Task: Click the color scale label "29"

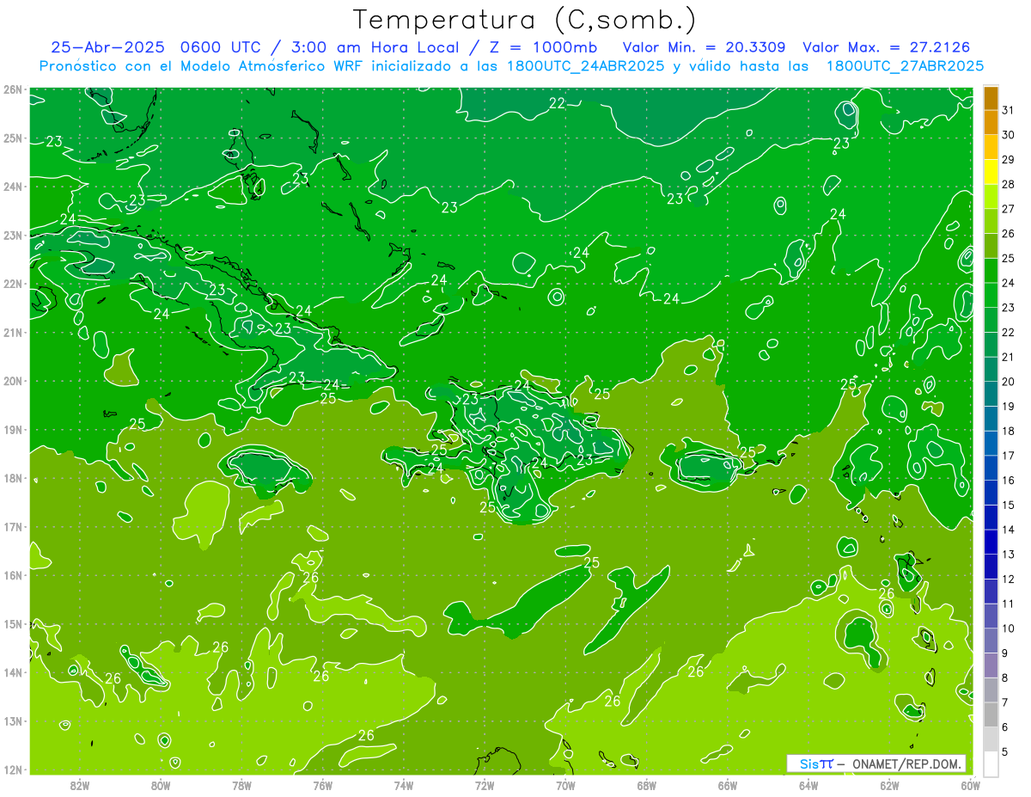Action: point(1009,160)
